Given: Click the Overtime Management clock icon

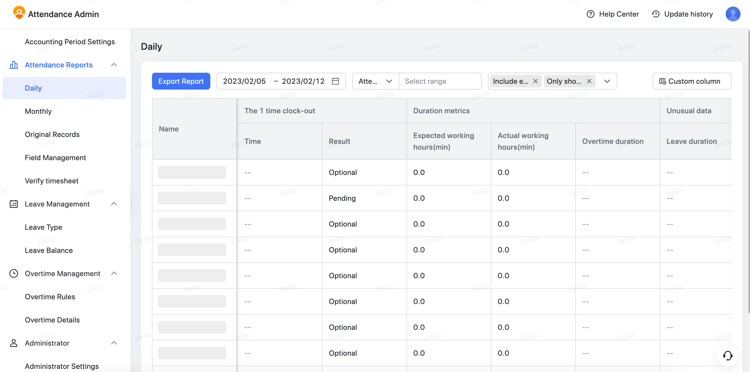Looking at the screenshot, I should coord(14,273).
